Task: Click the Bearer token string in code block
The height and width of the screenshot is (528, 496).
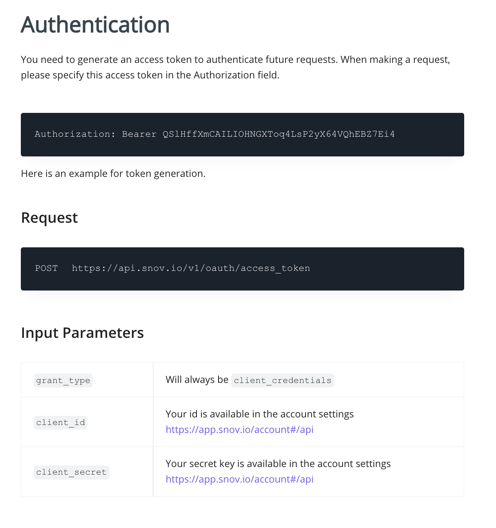Action: pyautogui.click(x=278, y=134)
